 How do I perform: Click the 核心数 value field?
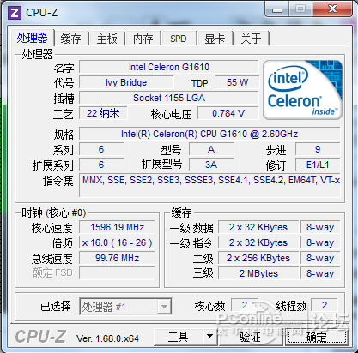[x=245, y=305]
